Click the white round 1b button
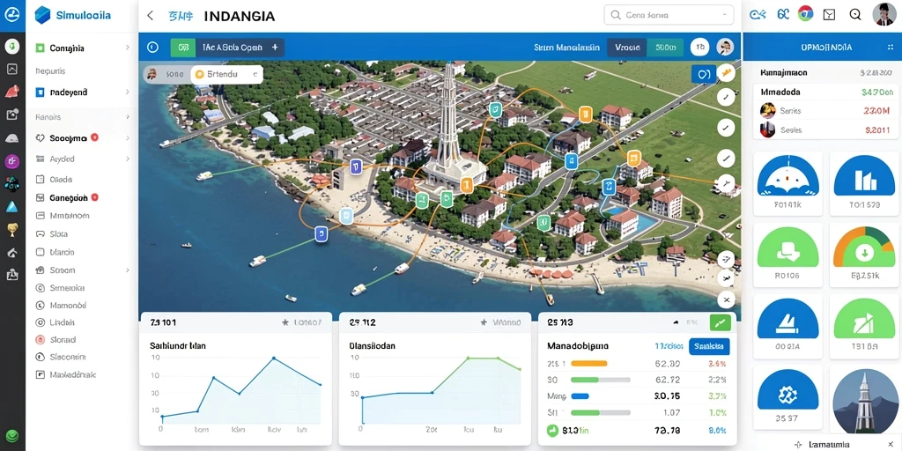This screenshot has height=451, width=902. coord(699,48)
